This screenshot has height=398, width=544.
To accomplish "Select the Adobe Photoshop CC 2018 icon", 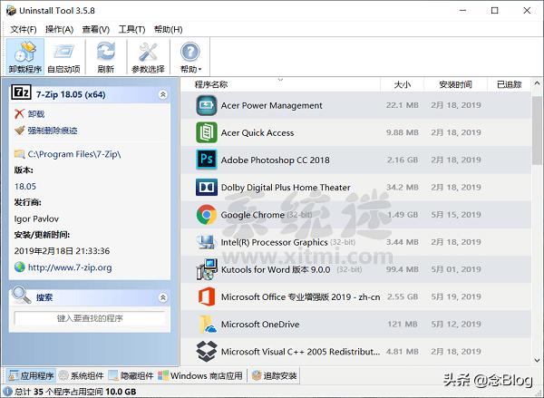I will click(207, 160).
